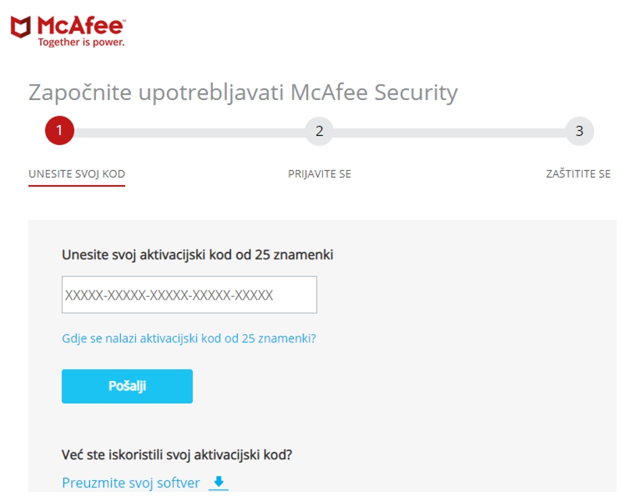Open the UNESITE SVOJ KOD tab
Screen dimensions: 636x501
pyautogui.click(x=76, y=174)
